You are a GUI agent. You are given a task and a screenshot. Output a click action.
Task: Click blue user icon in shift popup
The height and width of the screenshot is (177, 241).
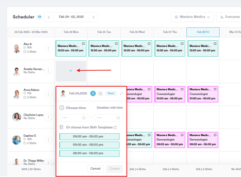93,94
